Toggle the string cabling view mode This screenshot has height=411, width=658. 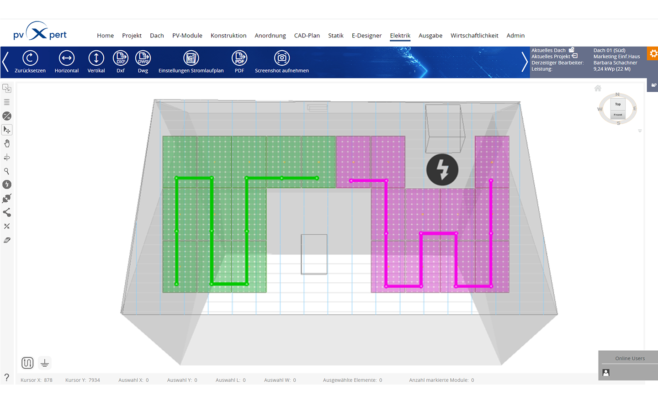pos(27,363)
